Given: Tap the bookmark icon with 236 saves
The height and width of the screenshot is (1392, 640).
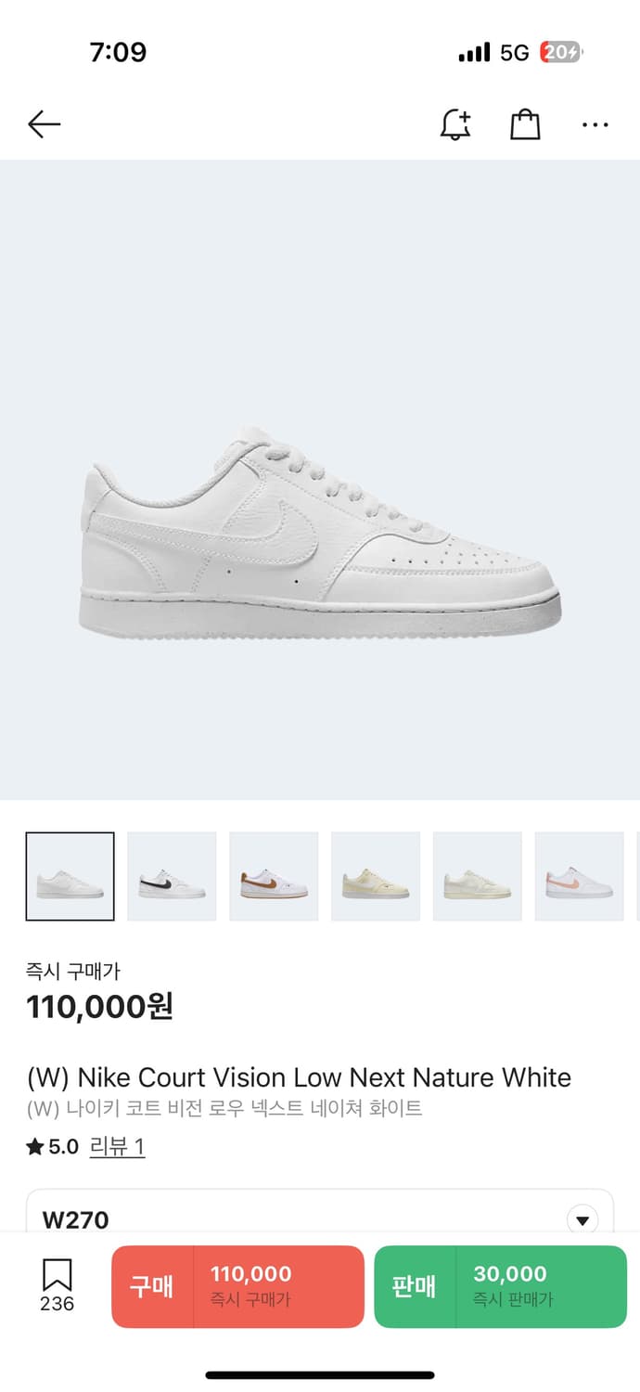Looking at the screenshot, I should coord(57,1284).
